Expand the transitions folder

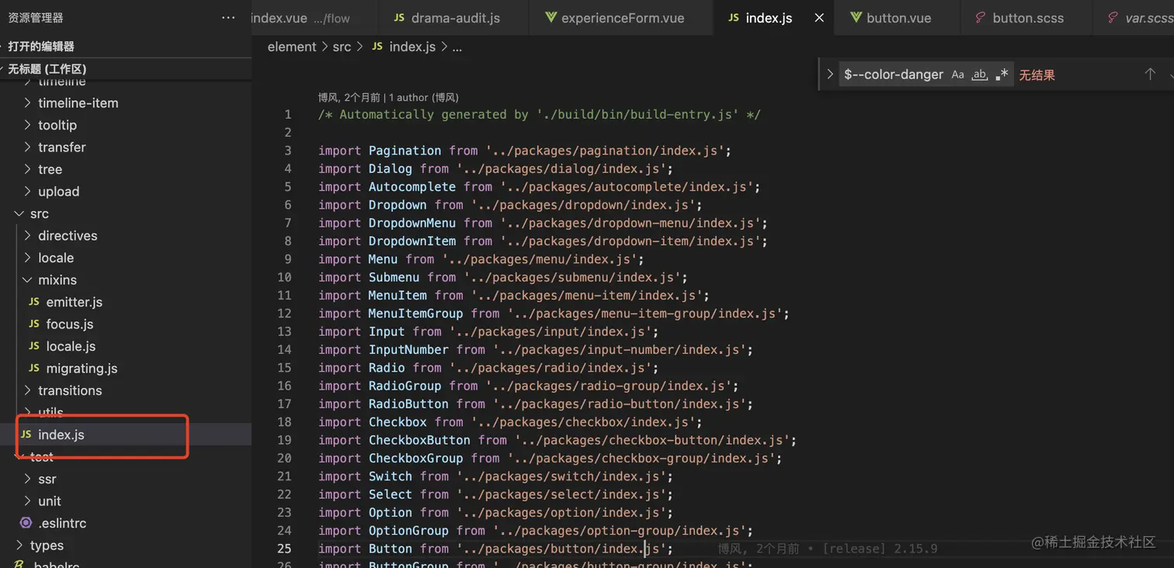pyautogui.click(x=70, y=390)
